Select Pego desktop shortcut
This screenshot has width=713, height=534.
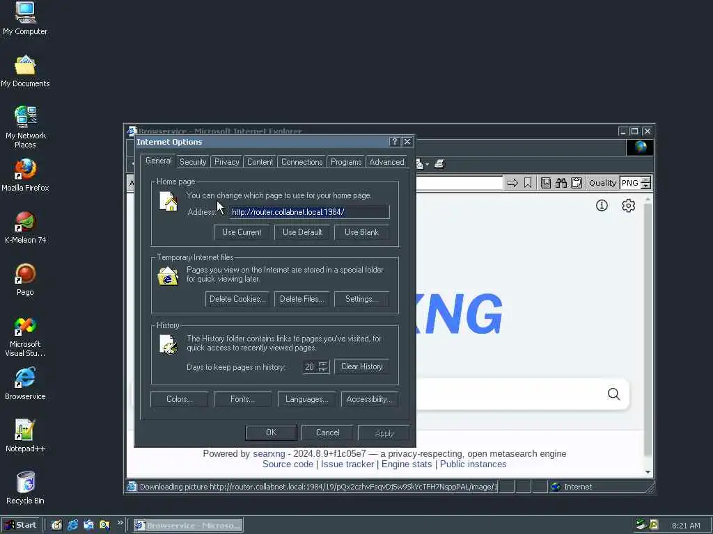(x=25, y=280)
